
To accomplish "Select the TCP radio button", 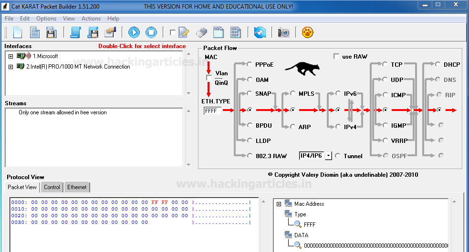I will click(x=385, y=65).
